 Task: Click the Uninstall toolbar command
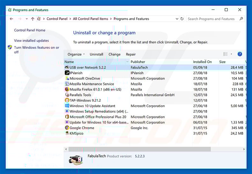(96, 54)
